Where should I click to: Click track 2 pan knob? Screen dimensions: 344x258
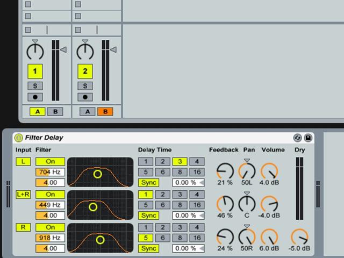85,52
